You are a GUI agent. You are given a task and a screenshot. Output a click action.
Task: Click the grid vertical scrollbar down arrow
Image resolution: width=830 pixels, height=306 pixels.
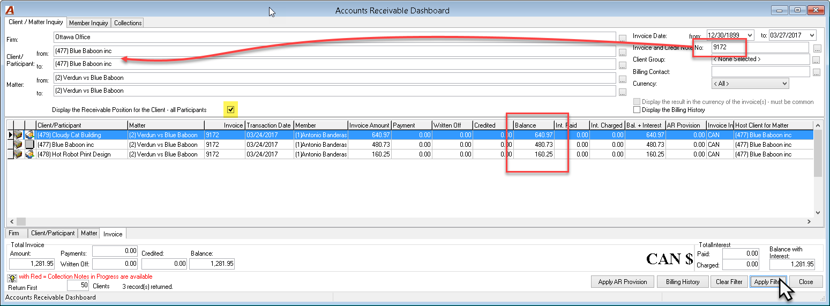[818, 212]
